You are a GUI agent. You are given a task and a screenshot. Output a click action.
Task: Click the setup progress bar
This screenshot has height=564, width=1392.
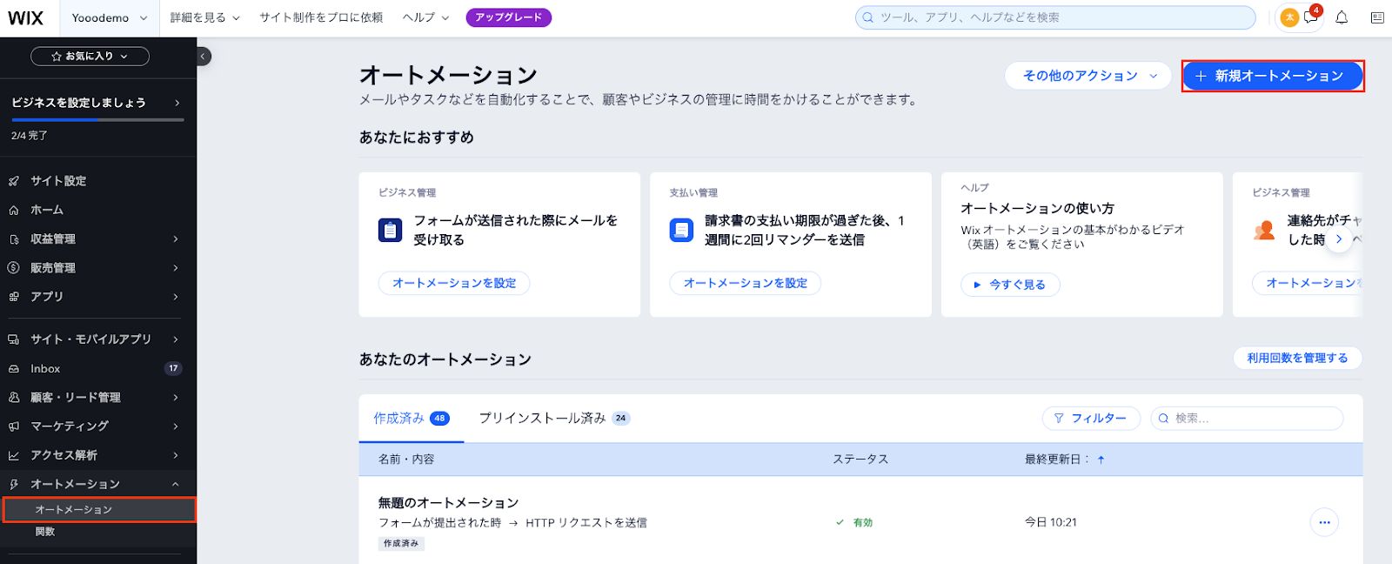tap(97, 120)
